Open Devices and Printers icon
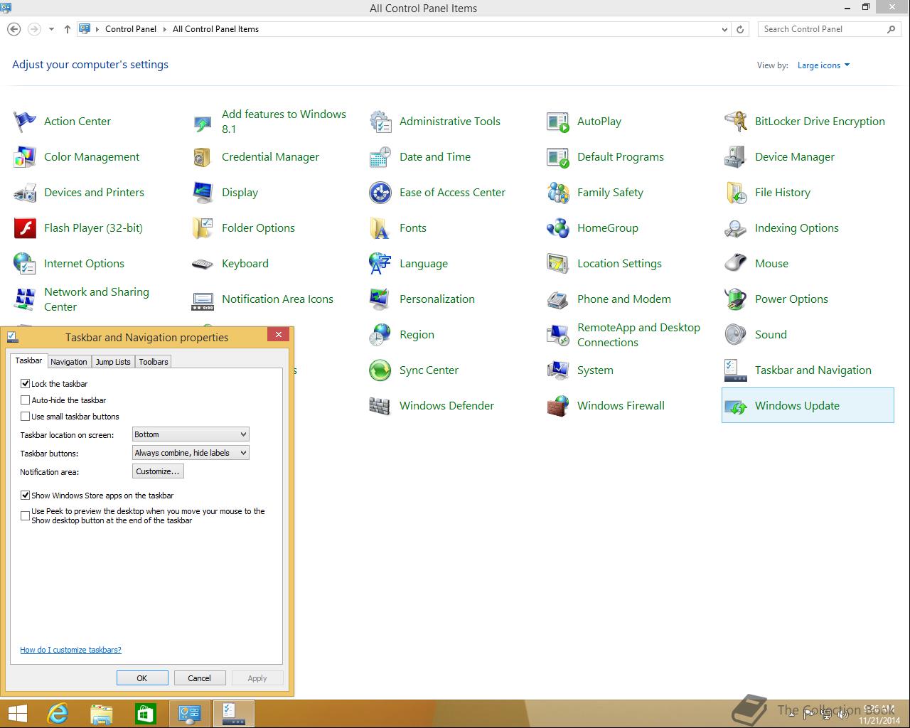 (25, 193)
